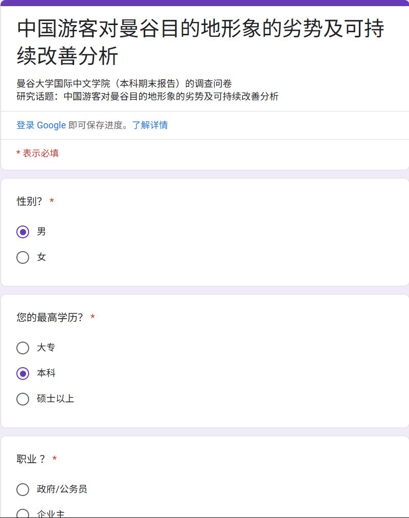This screenshot has height=518, width=409.
Task: Select 大专 as highest education
Action: (x=22, y=348)
